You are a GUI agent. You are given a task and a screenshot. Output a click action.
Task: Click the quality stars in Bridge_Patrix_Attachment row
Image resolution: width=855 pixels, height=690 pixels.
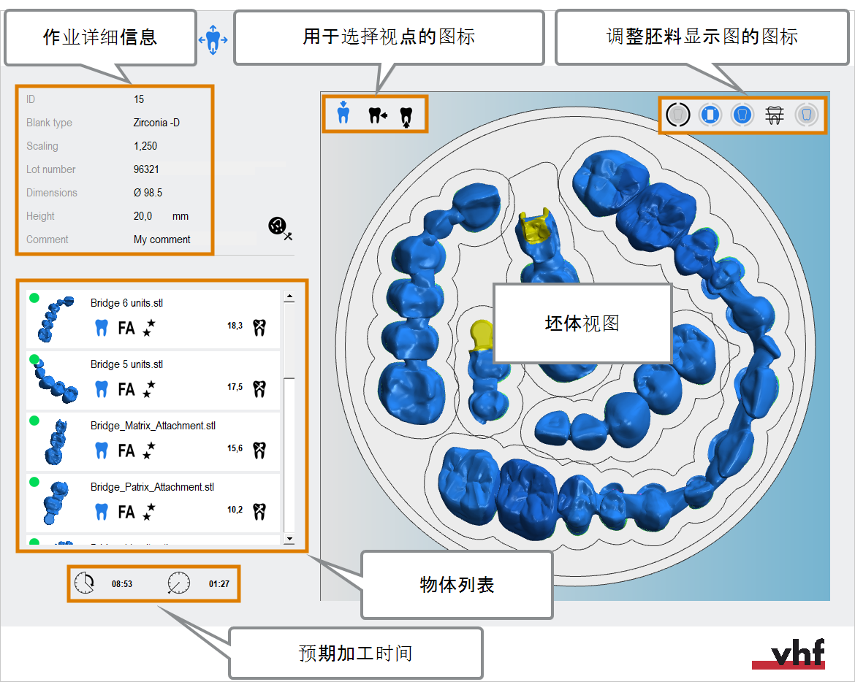point(149,512)
